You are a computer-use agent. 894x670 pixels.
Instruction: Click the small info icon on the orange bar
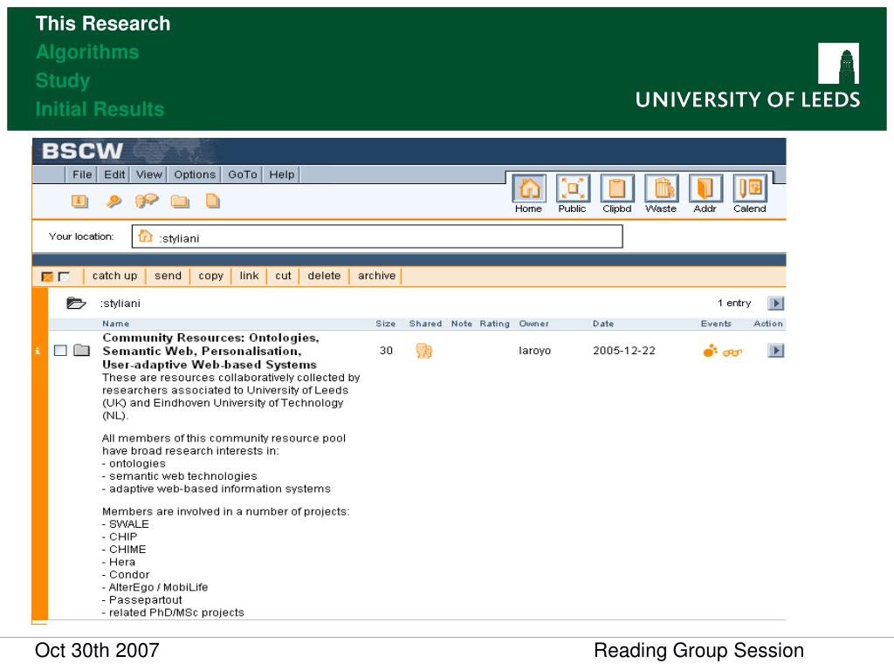[x=38, y=351]
